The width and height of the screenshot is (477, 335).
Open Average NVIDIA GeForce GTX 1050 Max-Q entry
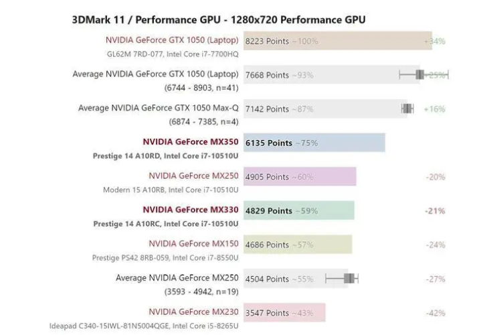point(159,108)
